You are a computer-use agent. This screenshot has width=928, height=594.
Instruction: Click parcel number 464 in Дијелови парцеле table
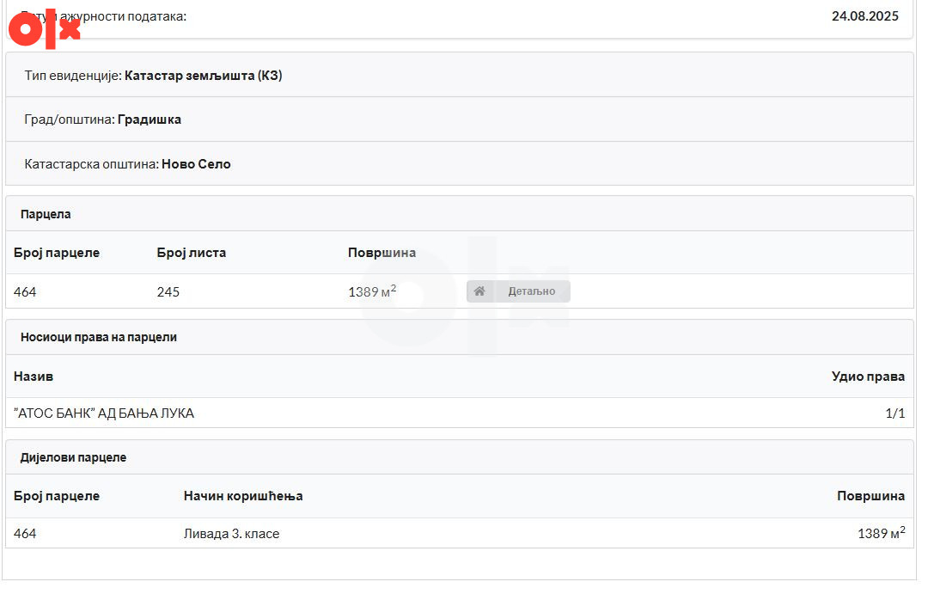(25, 534)
